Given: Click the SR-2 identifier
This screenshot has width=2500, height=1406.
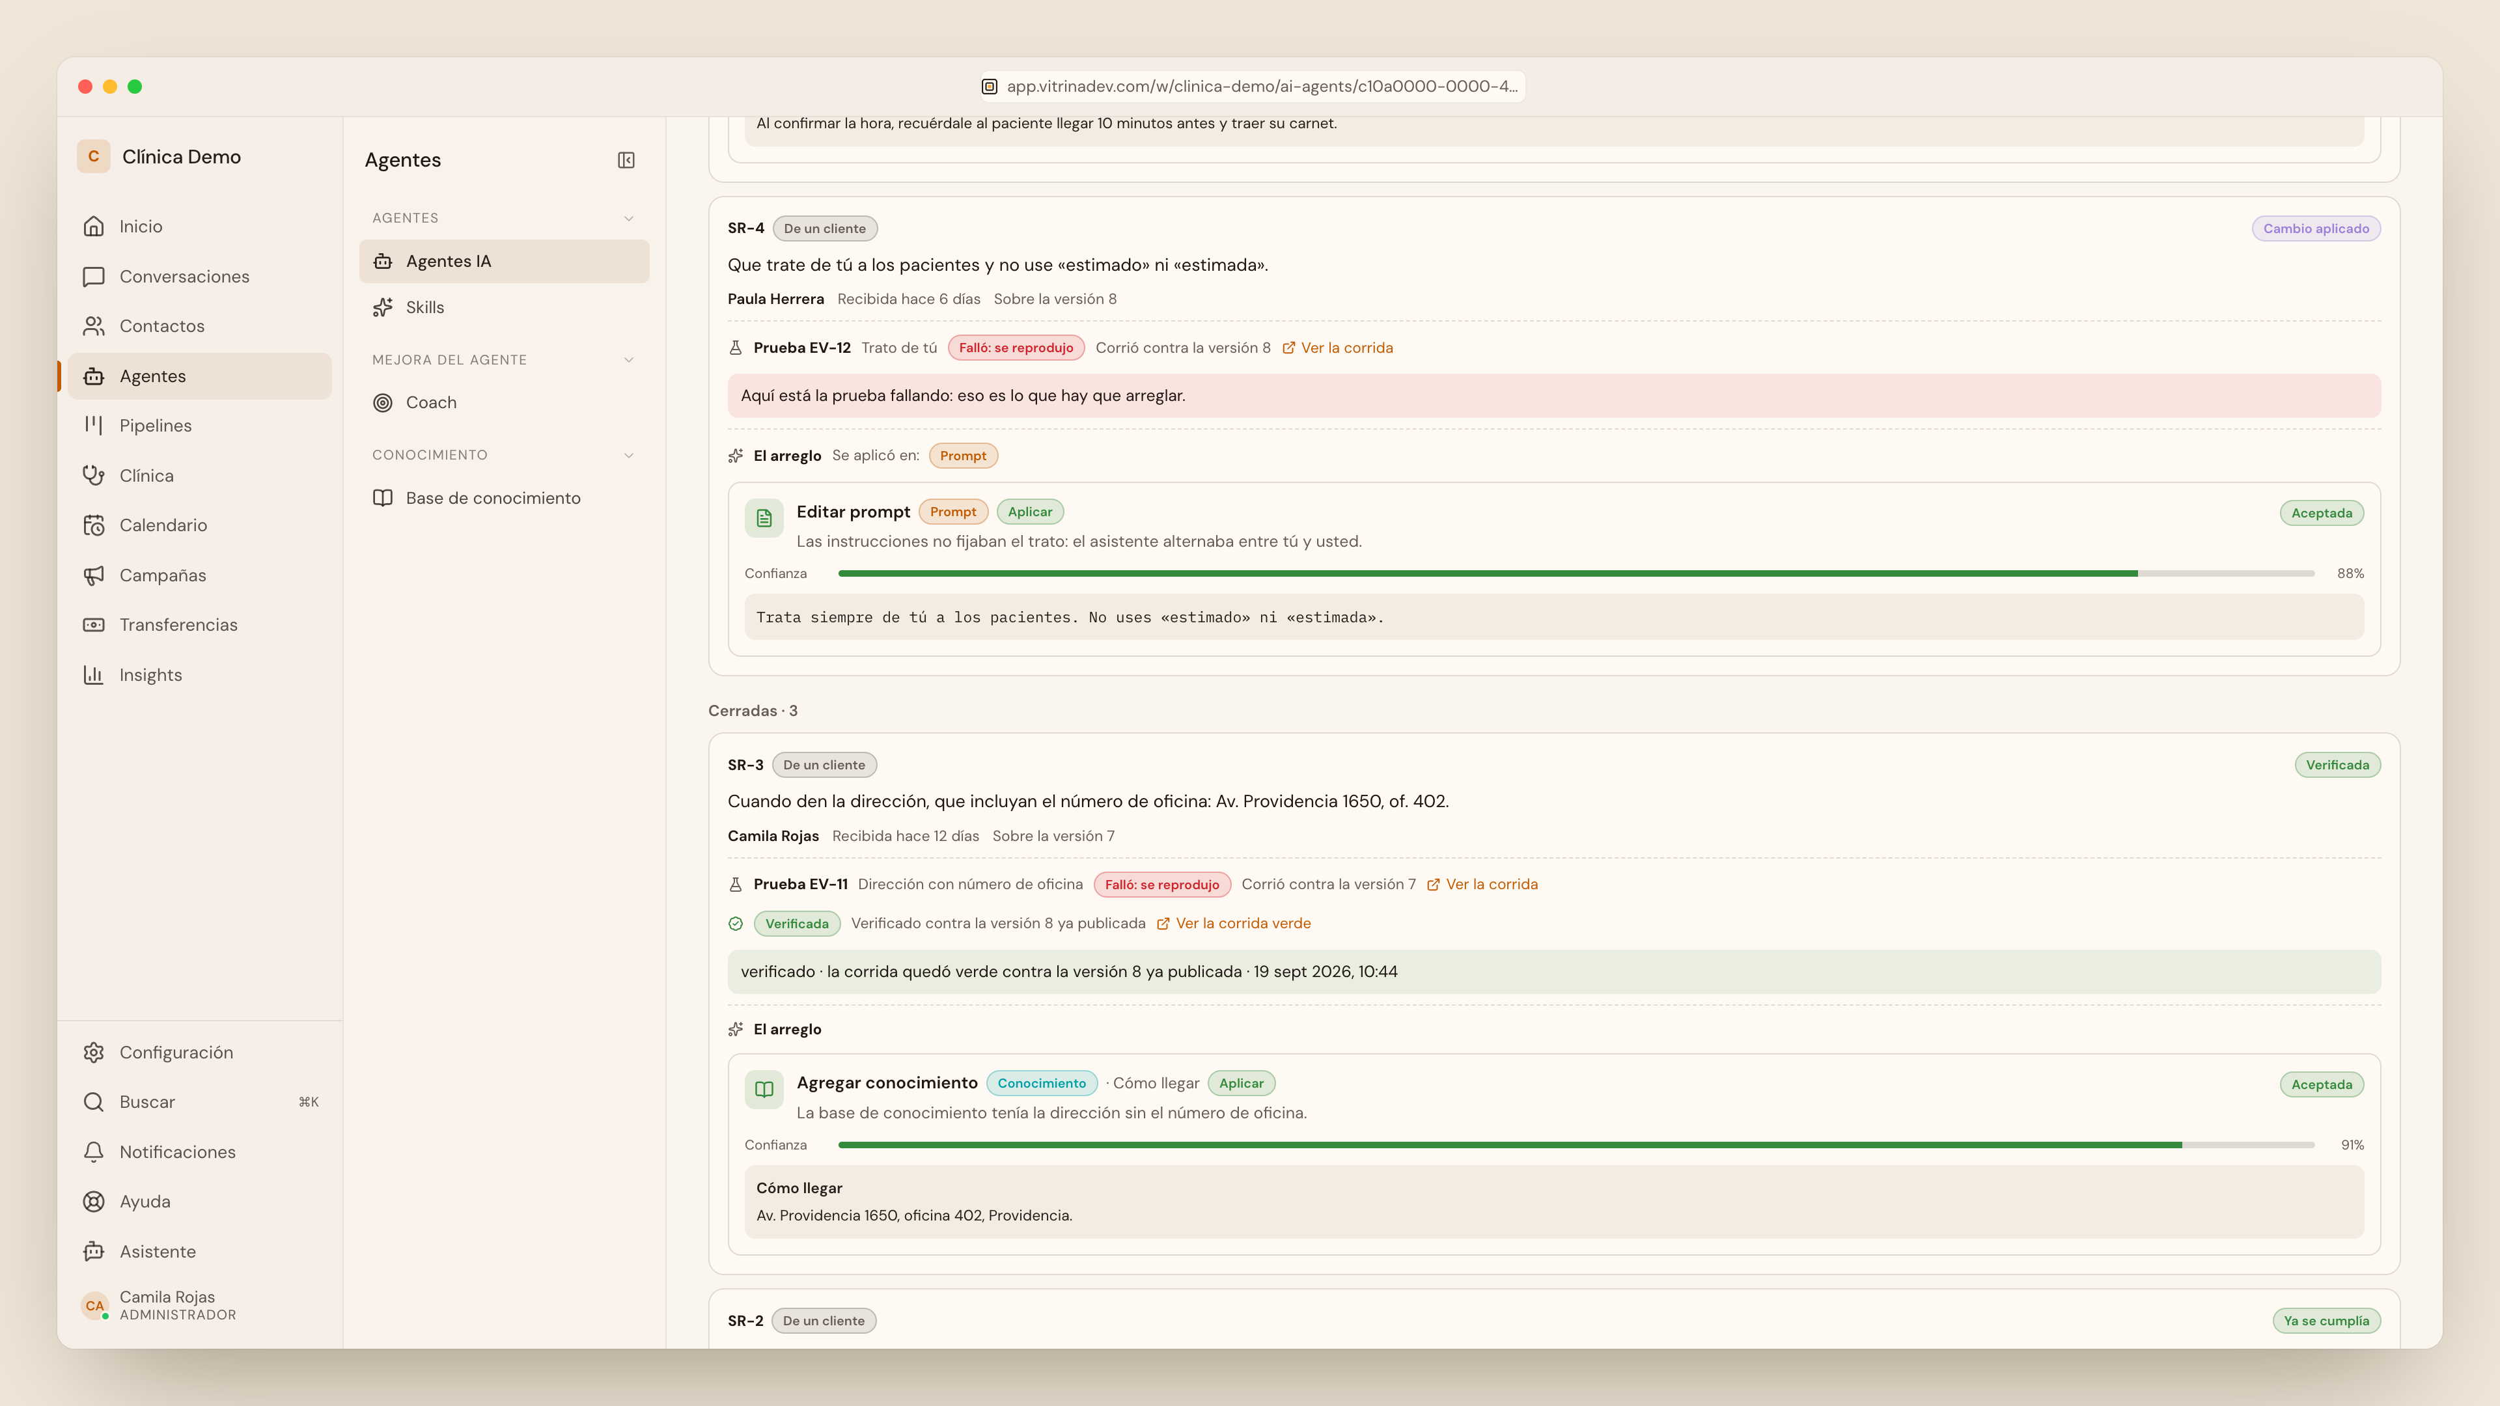Looking at the screenshot, I should point(745,1321).
